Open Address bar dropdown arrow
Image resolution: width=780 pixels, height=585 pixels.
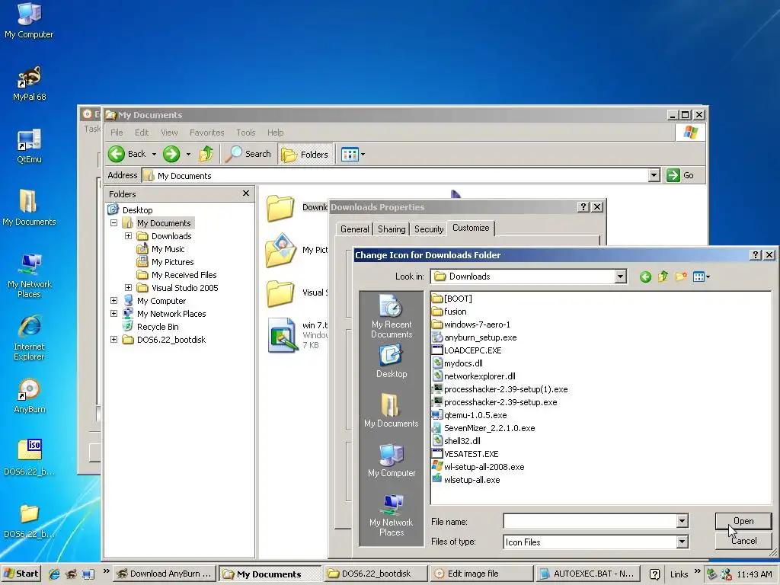(654, 175)
